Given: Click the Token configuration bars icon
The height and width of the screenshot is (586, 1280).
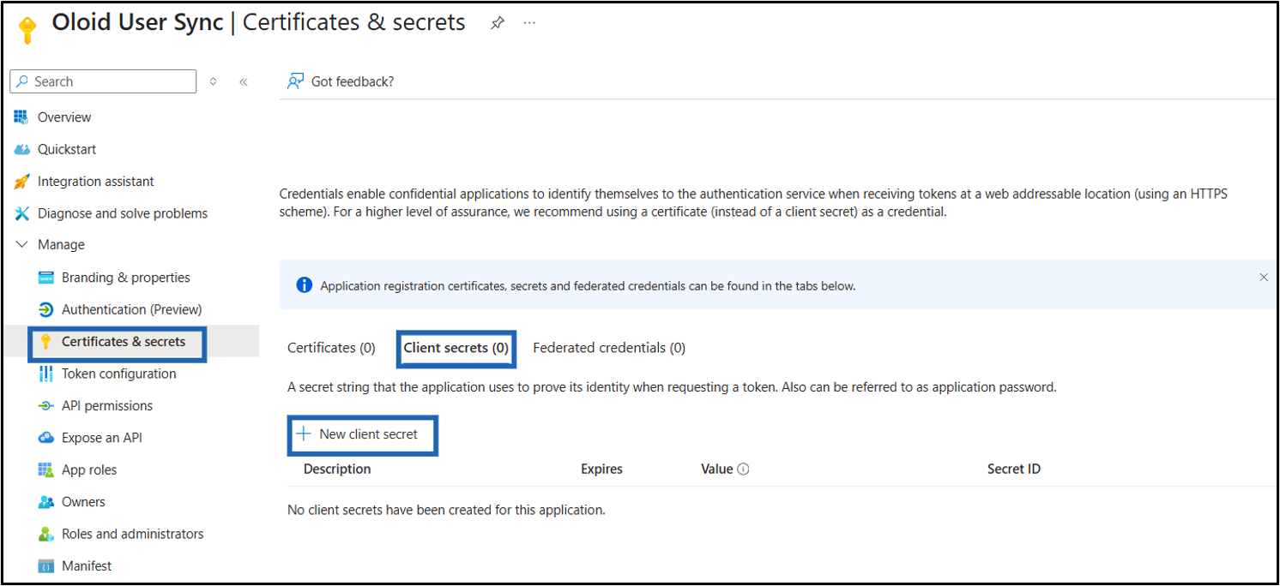Looking at the screenshot, I should point(46,374).
